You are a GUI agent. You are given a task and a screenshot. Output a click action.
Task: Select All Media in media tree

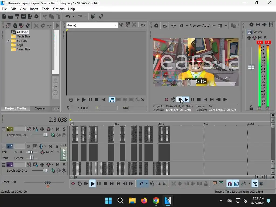click(22, 32)
